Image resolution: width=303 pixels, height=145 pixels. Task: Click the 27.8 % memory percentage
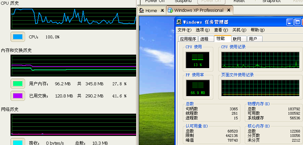(x=120, y=84)
